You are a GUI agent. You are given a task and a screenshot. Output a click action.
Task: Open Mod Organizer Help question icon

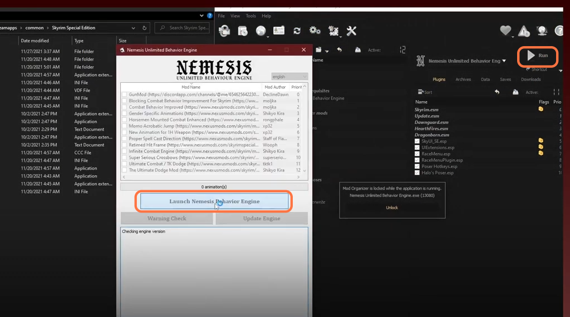tap(559, 31)
